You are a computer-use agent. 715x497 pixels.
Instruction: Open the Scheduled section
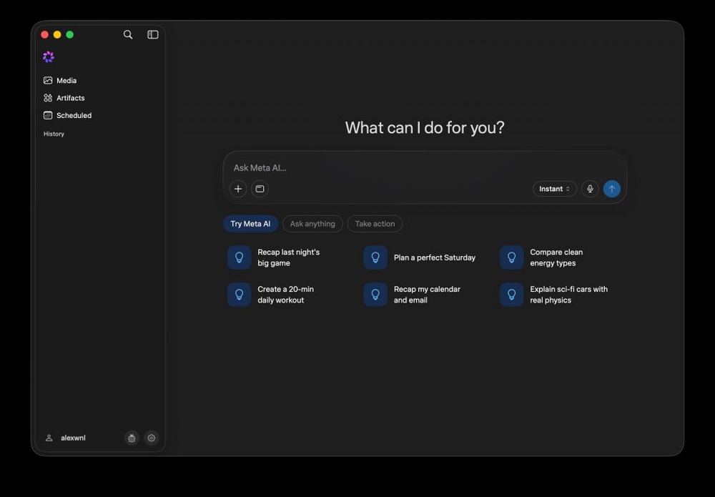pos(67,115)
